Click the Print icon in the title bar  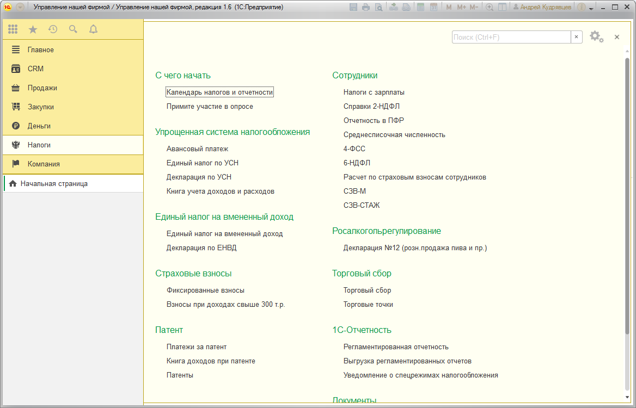(366, 7)
